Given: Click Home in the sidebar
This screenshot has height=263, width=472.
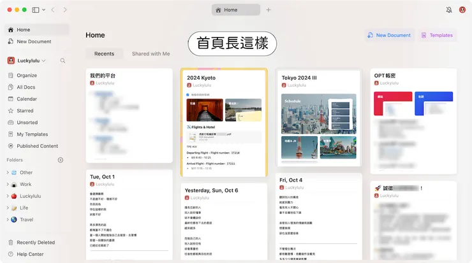Looking at the screenshot, I should click(37, 30).
